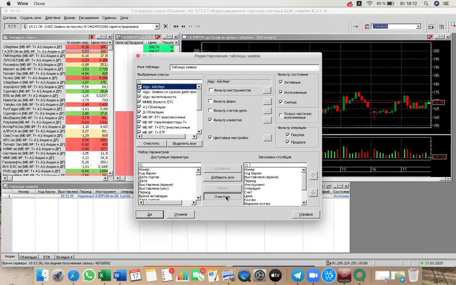
Task: Click Выделить все for selected classes
Action: coord(184,143)
